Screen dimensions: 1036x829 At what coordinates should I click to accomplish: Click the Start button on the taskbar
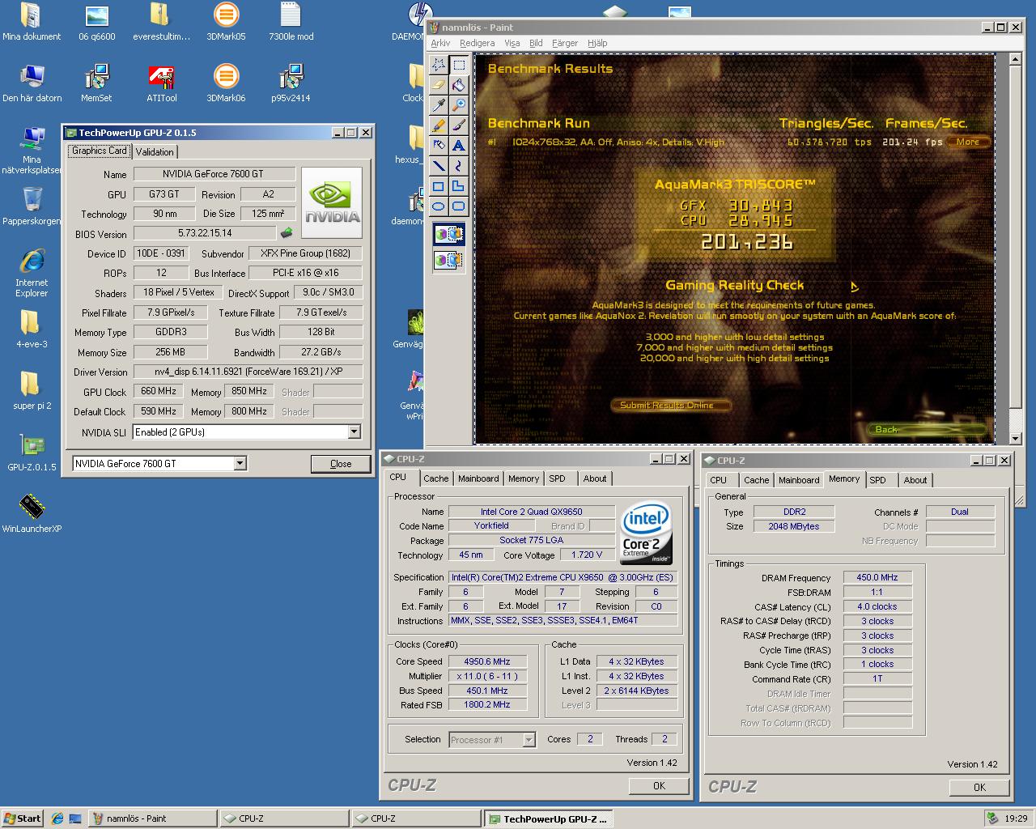tap(23, 818)
